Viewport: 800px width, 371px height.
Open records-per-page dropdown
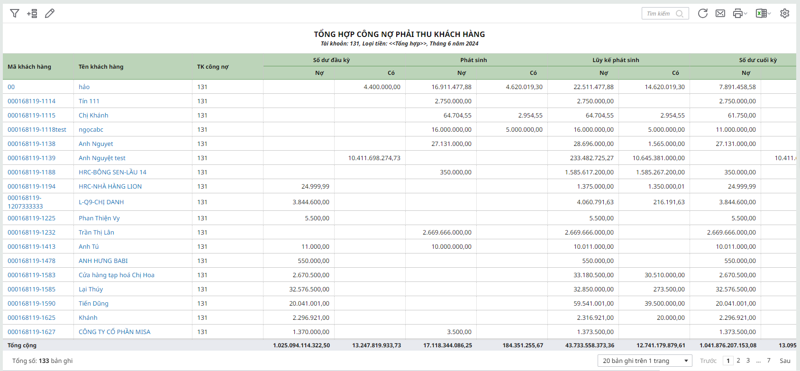point(645,361)
